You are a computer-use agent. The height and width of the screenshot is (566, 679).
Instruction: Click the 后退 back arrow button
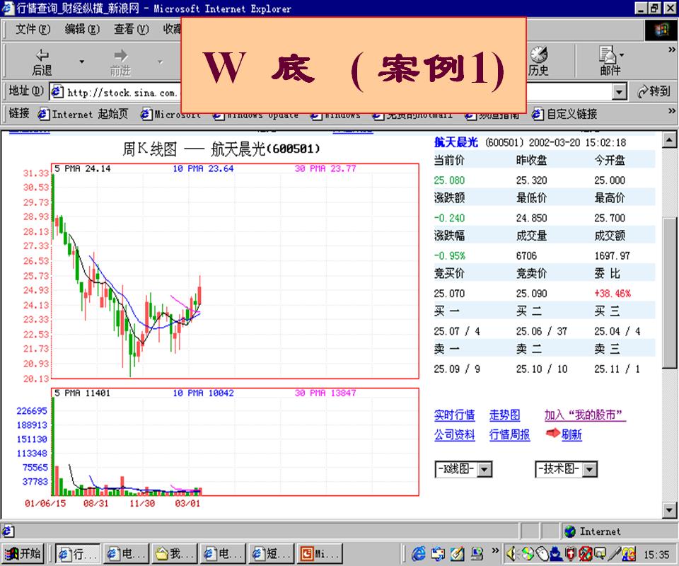tap(42, 62)
